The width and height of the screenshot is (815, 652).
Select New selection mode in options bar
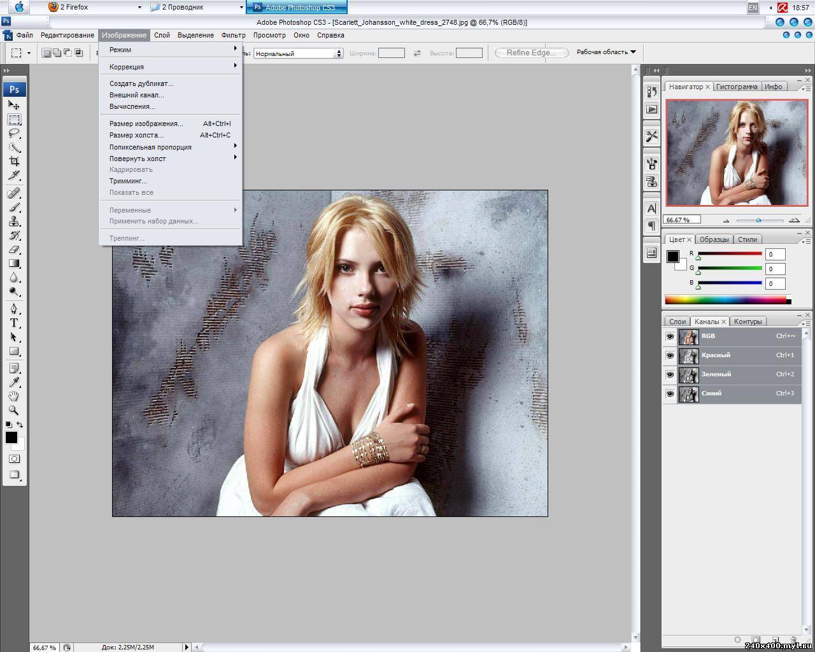click(x=46, y=53)
